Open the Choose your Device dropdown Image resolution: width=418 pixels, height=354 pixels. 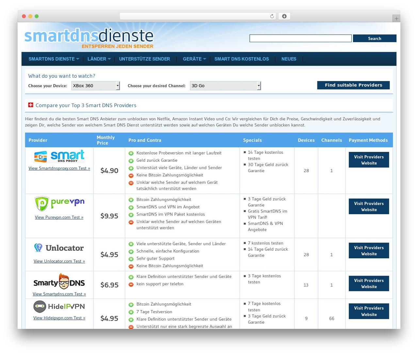pos(96,86)
